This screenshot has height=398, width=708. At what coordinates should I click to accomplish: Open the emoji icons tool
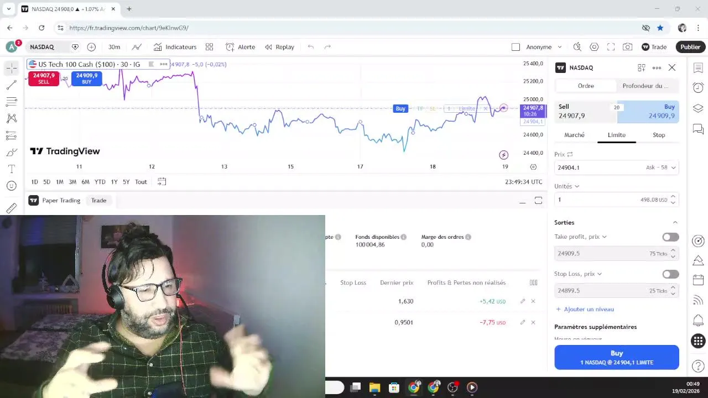[12, 186]
